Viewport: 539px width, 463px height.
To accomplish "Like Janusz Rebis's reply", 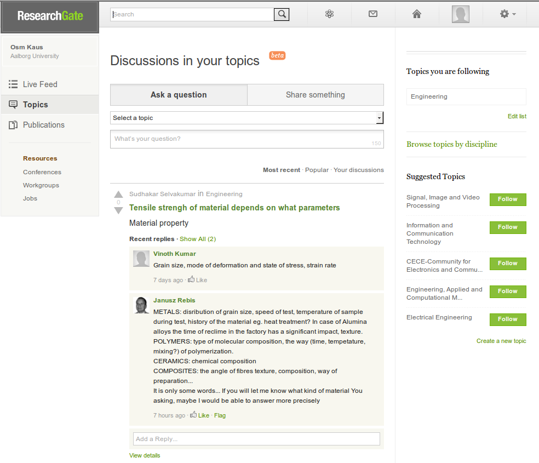I will 200,415.
